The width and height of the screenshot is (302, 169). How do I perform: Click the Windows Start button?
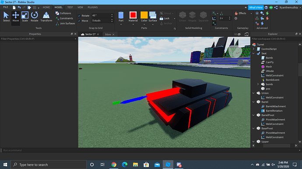point(5,165)
